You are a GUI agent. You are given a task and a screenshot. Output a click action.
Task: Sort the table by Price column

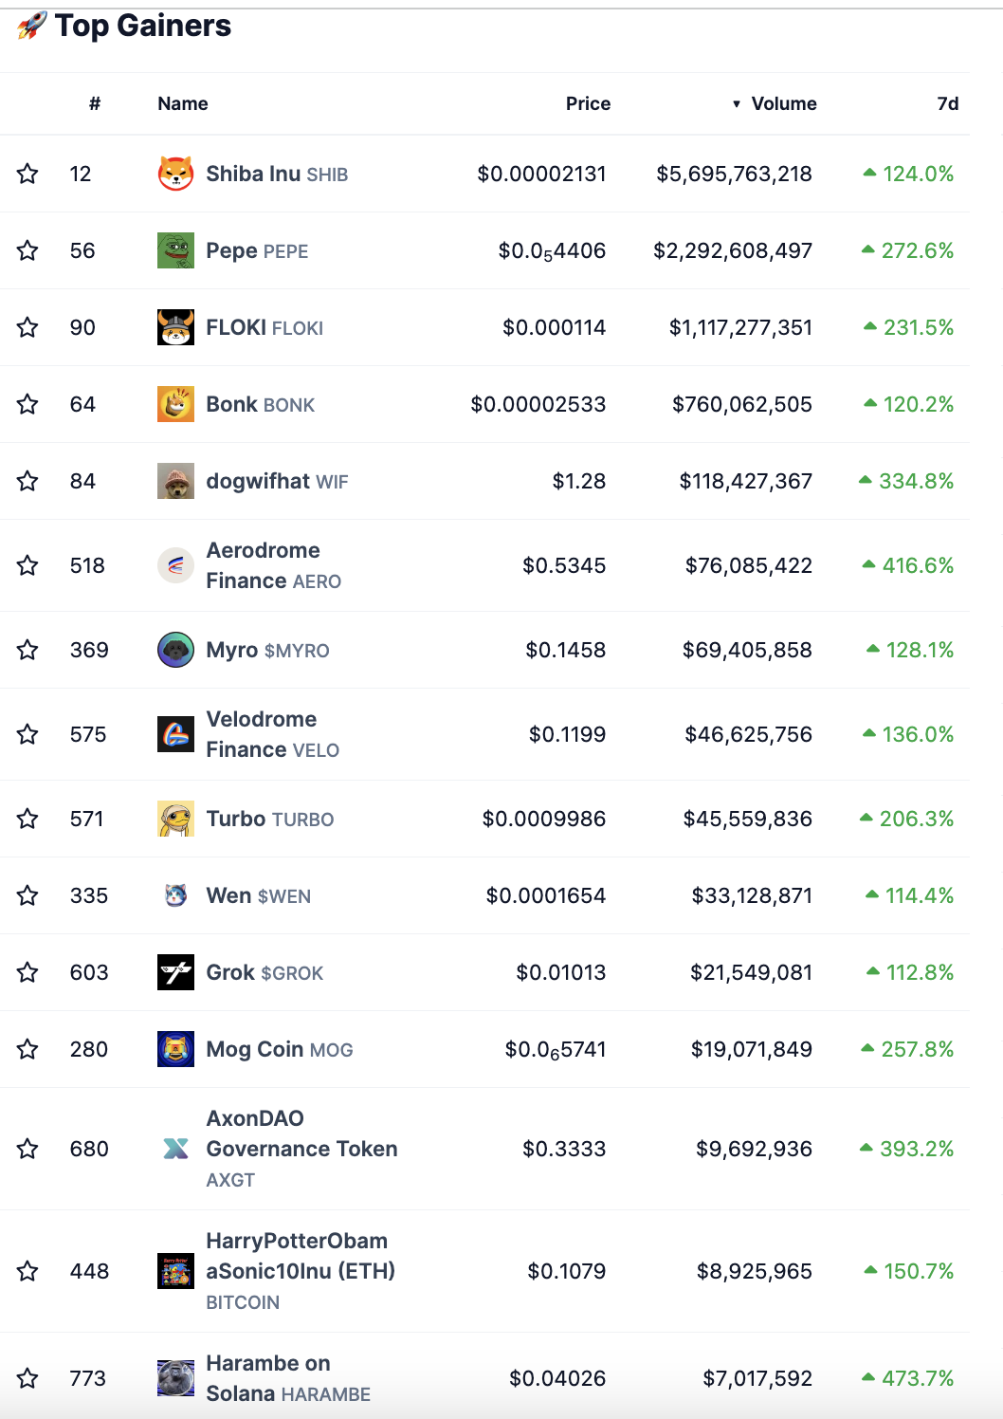tap(588, 104)
